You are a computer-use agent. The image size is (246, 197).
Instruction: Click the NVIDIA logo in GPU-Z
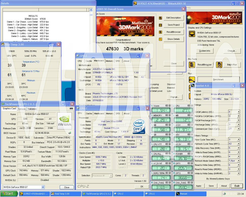65,121
